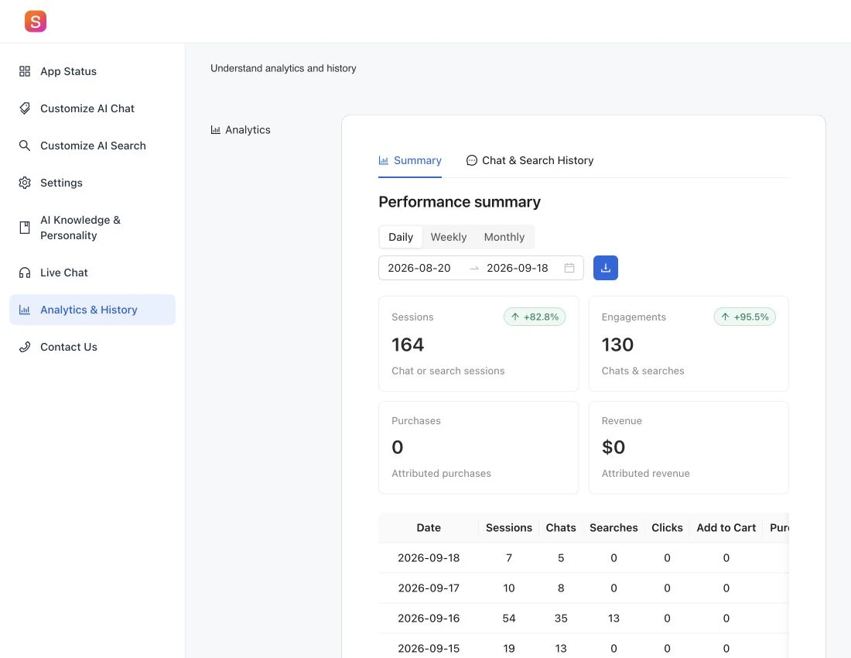The height and width of the screenshot is (658, 851).
Task: Click the Date column header
Action: click(x=429, y=528)
